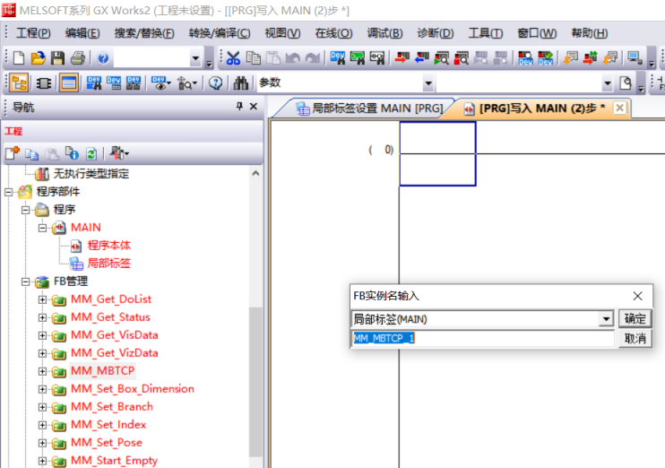Print using the printer icon
The image size is (665, 468).
click(78, 57)
